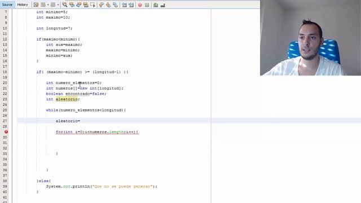This screenshot has height=203, width=361.
Task: Jump to the next bookmark
Action: tap(108, 5)
